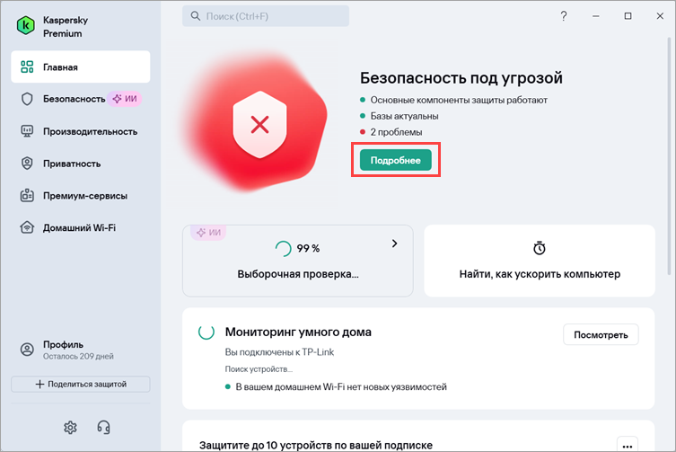The height and width of the screenshot is (452, 676).
Task: Click the 'Поиск устройств...' status text
Action: pos(259,369)
